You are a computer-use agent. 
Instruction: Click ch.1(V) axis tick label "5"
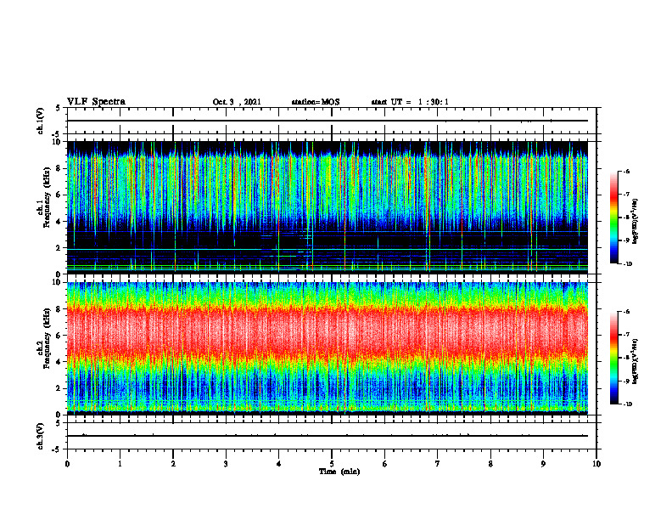coord(59,109)
